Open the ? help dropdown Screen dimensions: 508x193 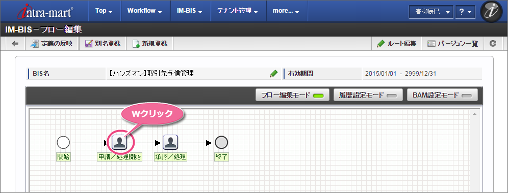(x=465, y=12)
